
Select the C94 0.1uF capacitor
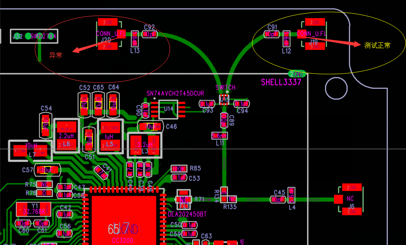click(x=241, y=104)
